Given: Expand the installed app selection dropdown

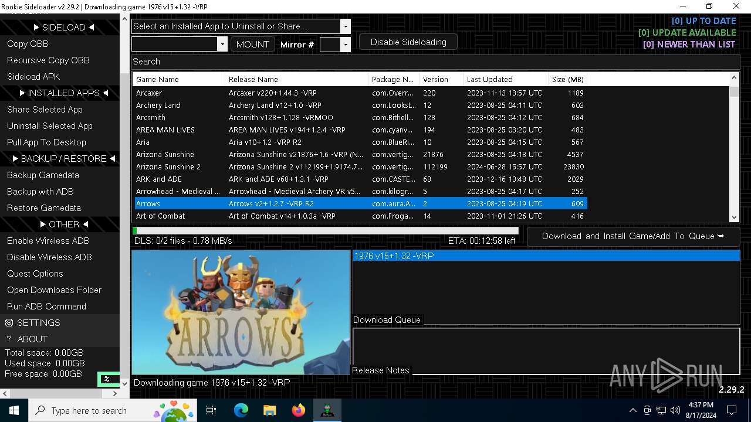Looking at the screenshot, I should [x=346, y=26].
